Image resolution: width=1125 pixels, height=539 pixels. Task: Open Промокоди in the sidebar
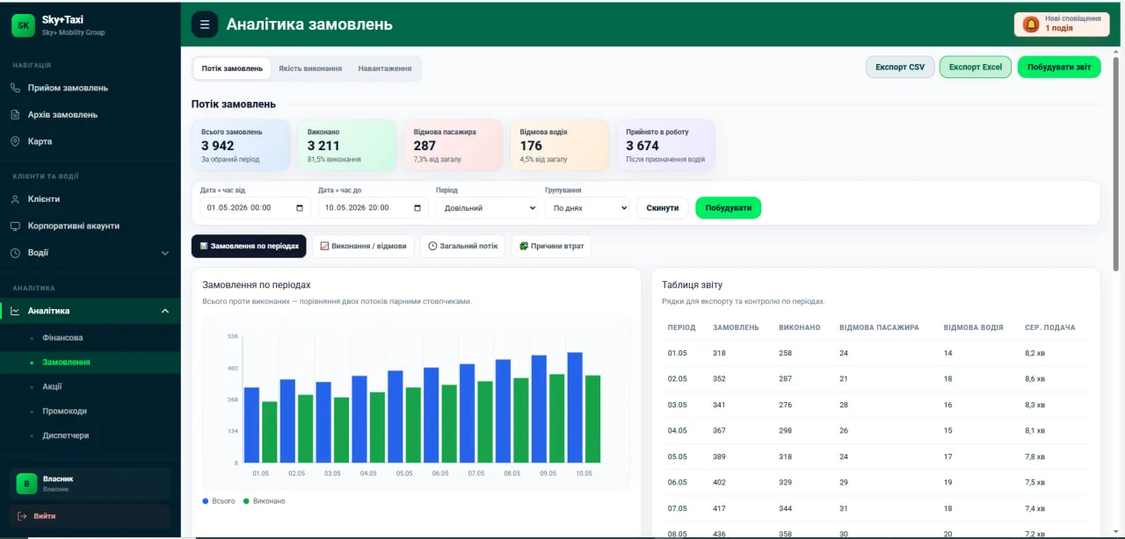(64, 411)
